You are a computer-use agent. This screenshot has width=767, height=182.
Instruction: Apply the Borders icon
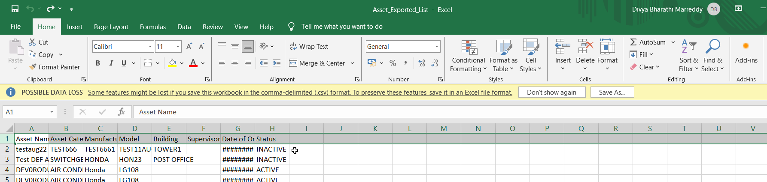click(148, 63)
